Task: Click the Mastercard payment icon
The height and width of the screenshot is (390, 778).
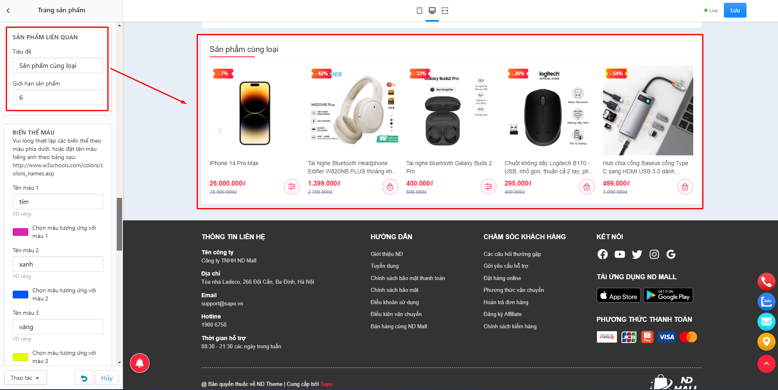Action: pos(688,337)
